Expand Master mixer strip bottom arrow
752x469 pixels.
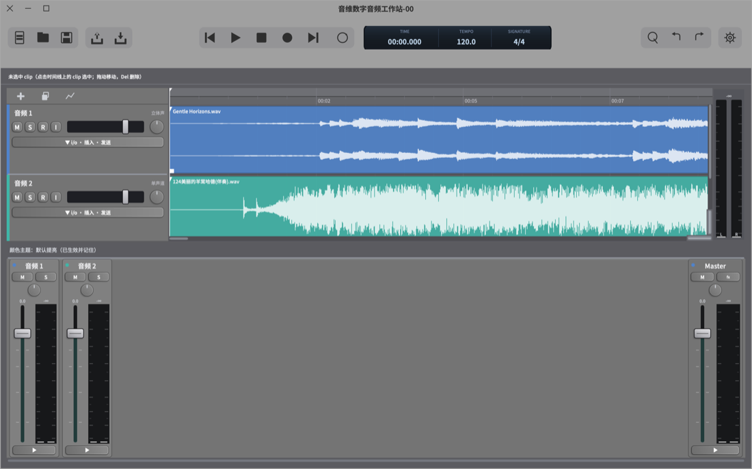[715, 450]
